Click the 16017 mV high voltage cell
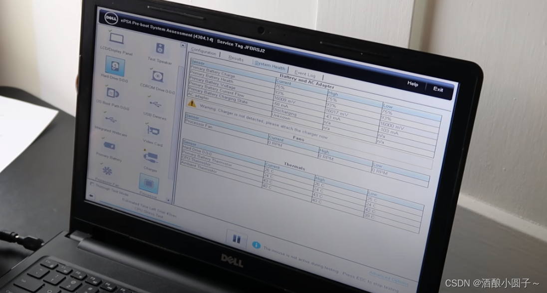 pyautogui.click(x=337, y=113)
